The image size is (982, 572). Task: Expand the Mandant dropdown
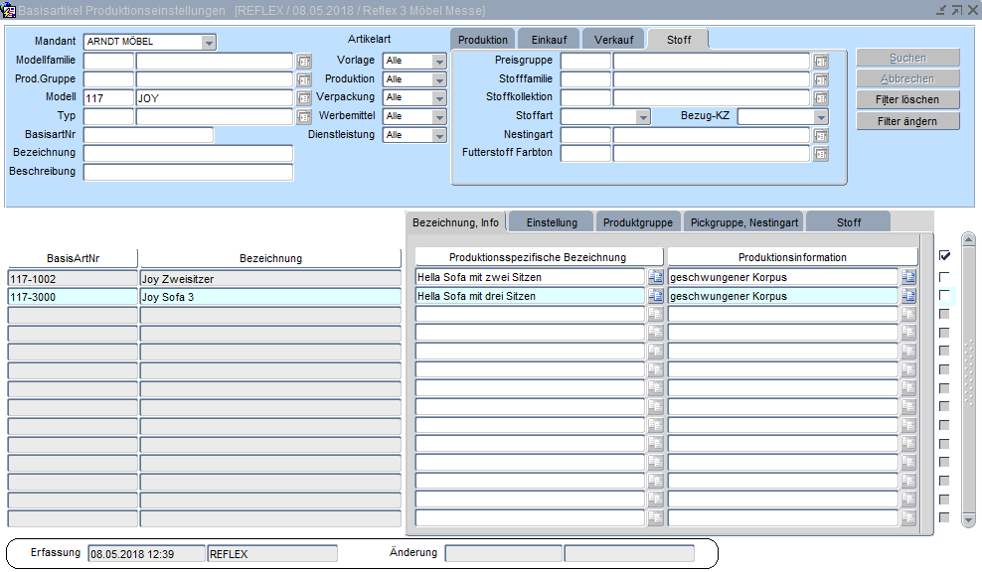pos(208,42)
